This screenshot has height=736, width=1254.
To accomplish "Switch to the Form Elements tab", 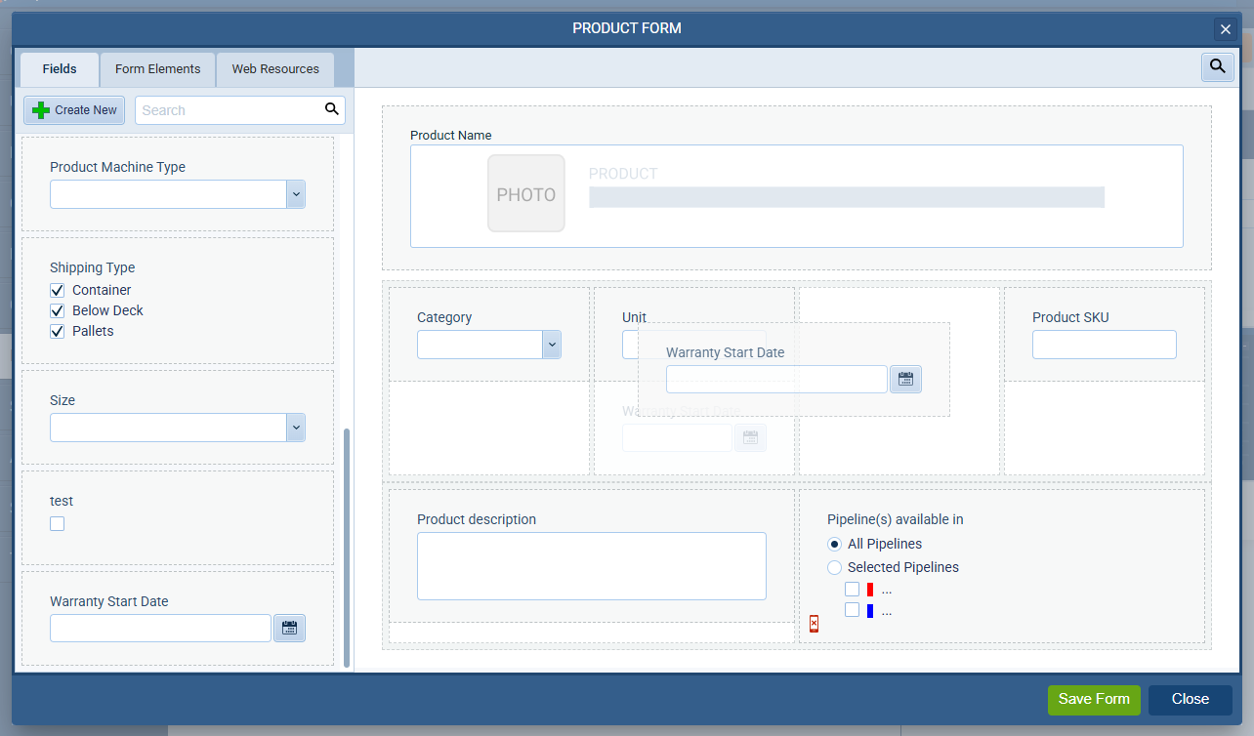I will tap(156, 68).
